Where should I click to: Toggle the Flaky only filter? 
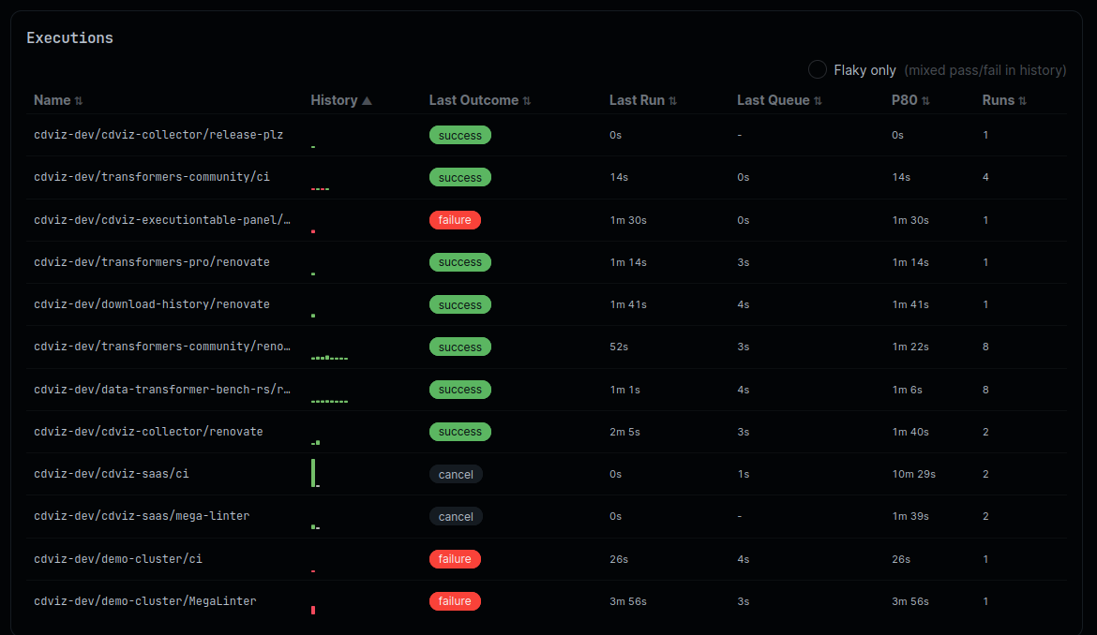pyautogui.click(x=818, y=70)
